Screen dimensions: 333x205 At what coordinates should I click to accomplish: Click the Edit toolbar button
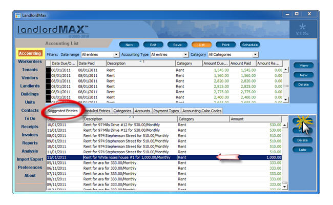point(153,45)
